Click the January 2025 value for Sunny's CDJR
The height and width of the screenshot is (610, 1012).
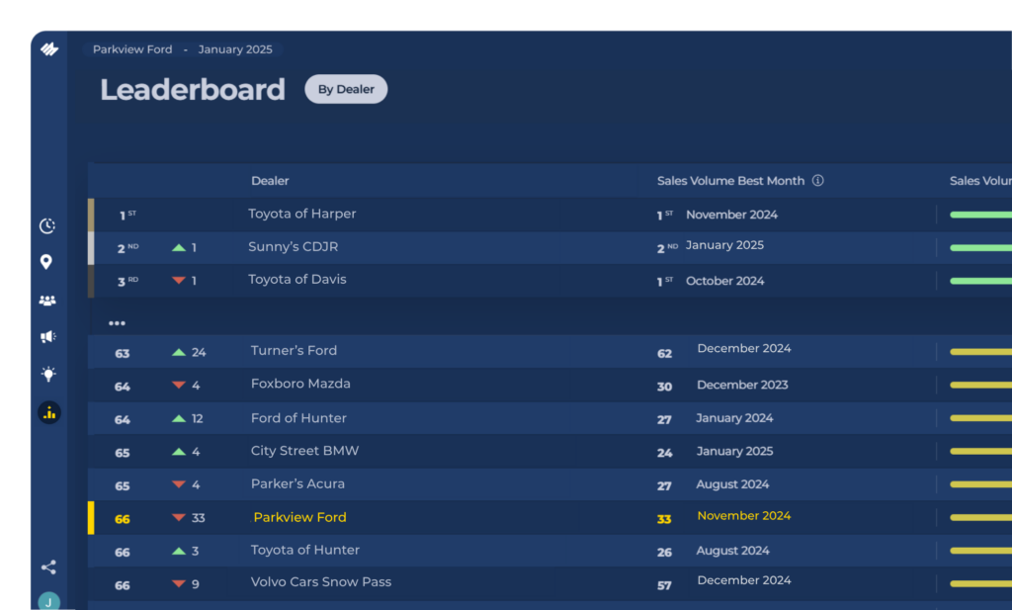point(724,245)
